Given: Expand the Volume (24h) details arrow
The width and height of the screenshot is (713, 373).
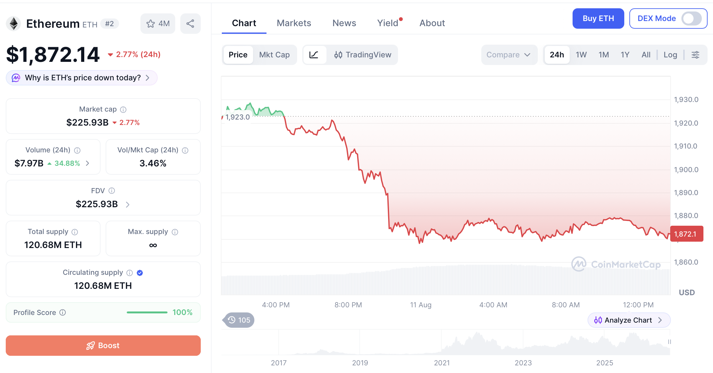Looking at the screenshot, I should point(87,164).
